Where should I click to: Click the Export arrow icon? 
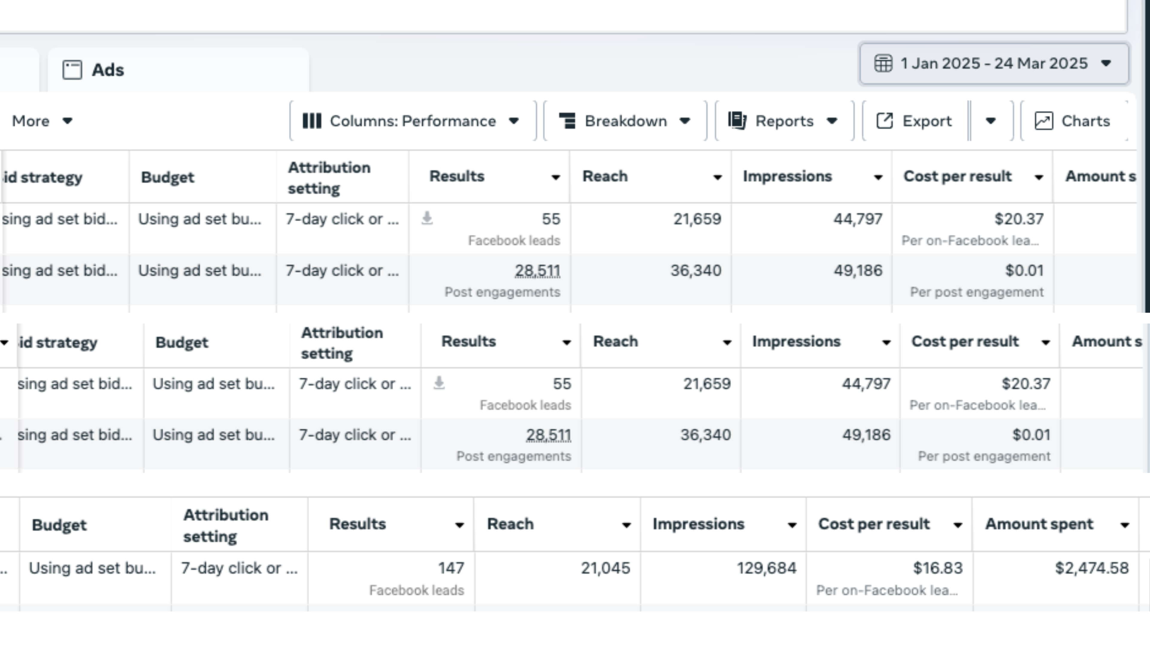(884, 121)
